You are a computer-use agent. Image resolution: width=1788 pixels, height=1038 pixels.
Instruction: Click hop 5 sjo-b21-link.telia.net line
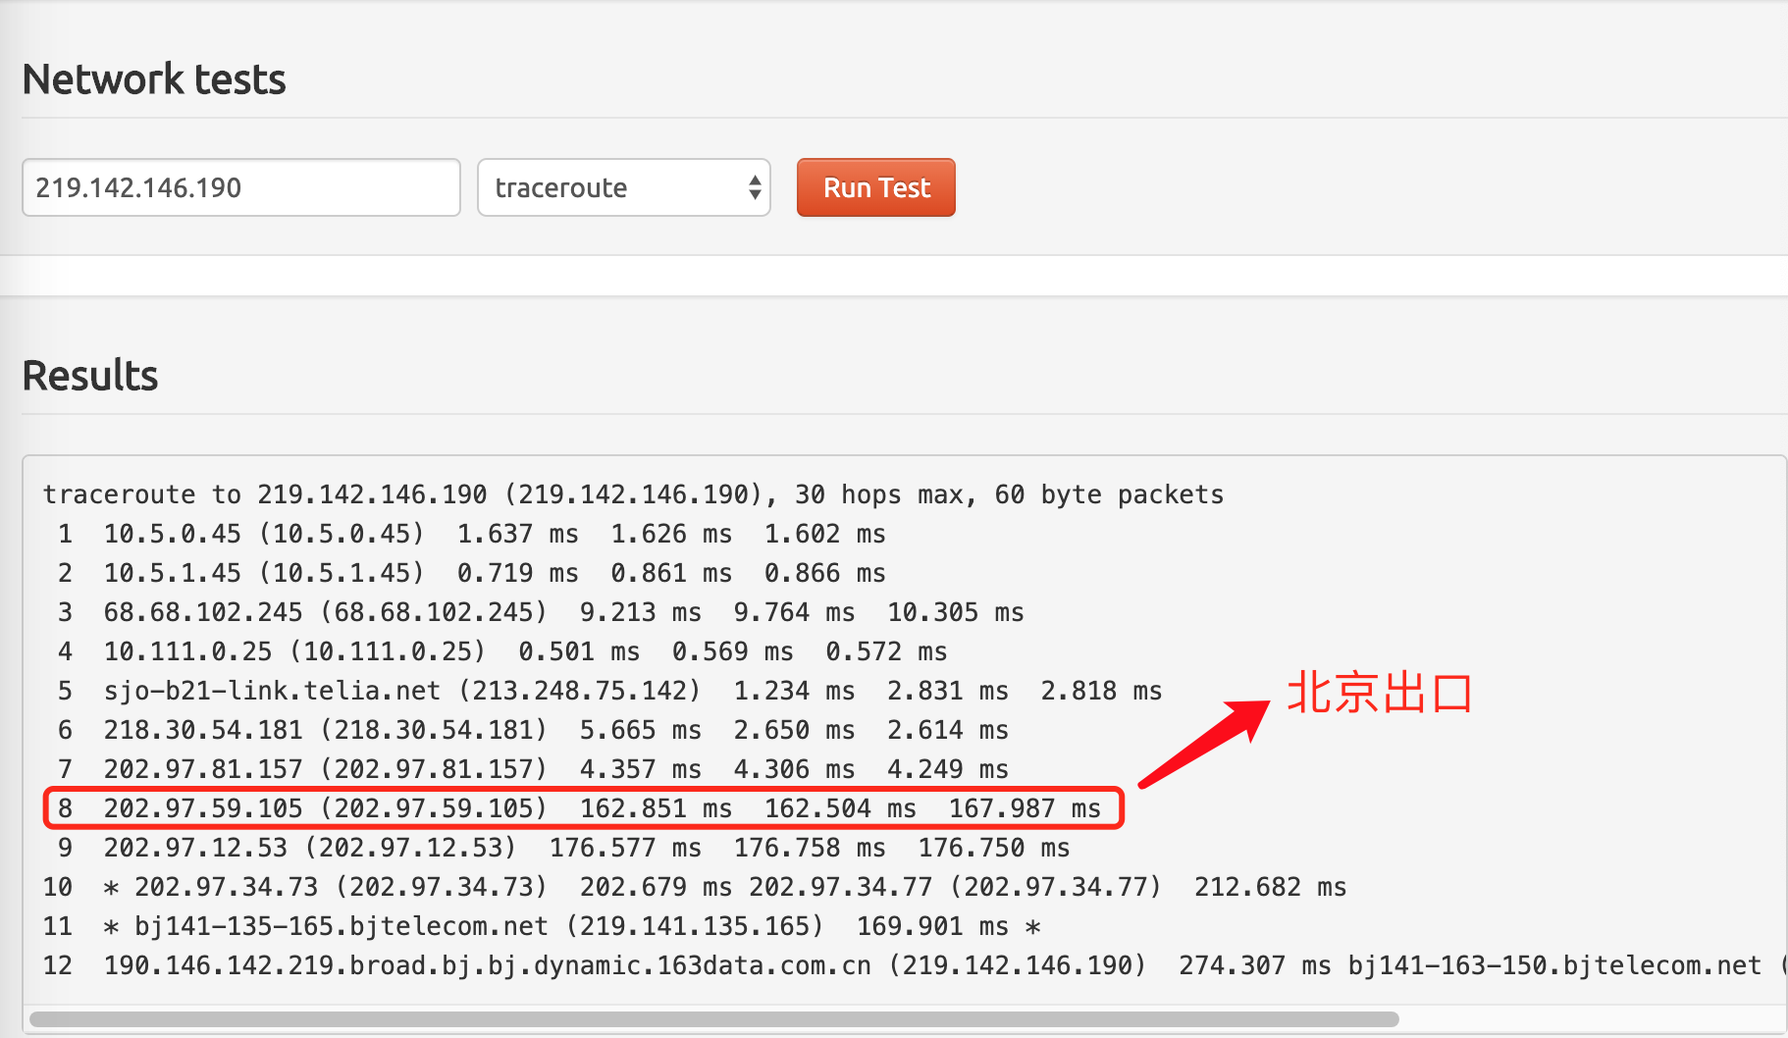tap(609, 691)
